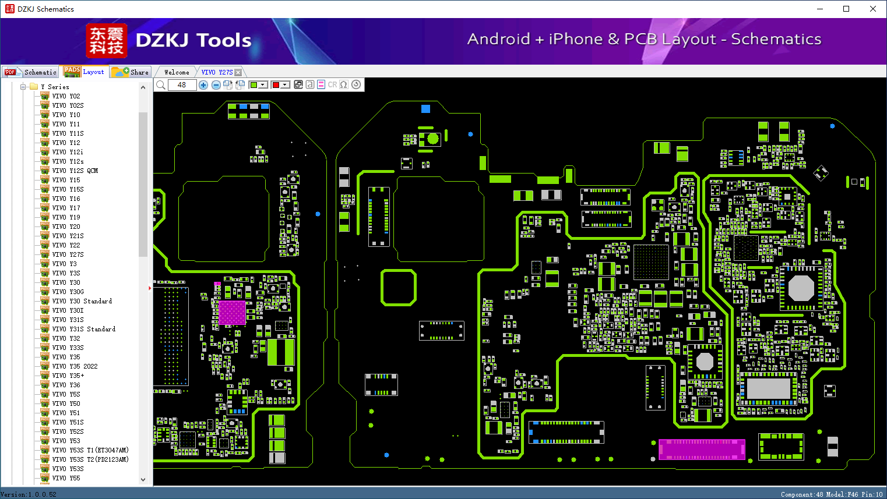Click the magenta connector on the PCB

coord(702,450)
